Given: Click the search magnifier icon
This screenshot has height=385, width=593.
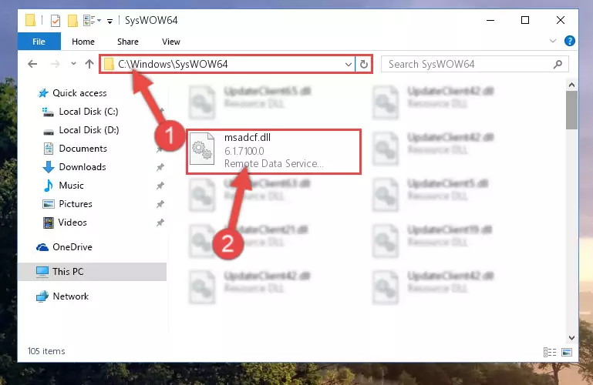Looking at the screenshot, I should coord(558,64).
